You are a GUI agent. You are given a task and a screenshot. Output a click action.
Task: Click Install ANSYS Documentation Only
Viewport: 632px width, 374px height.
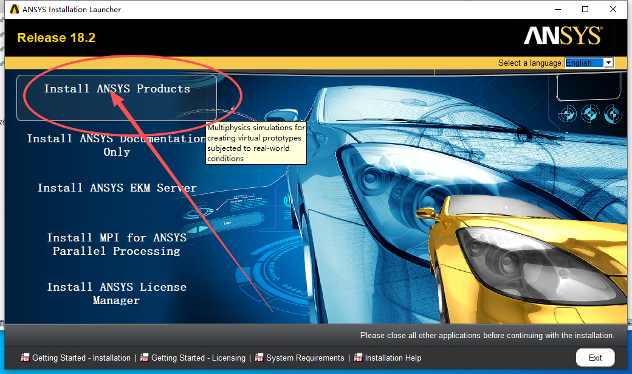116,145
